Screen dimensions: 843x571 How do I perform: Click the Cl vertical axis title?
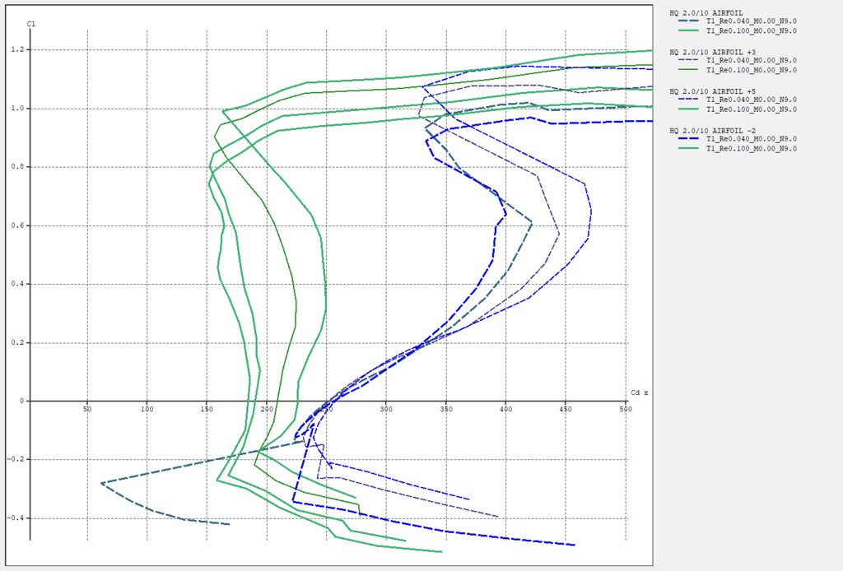coord(30,24)
